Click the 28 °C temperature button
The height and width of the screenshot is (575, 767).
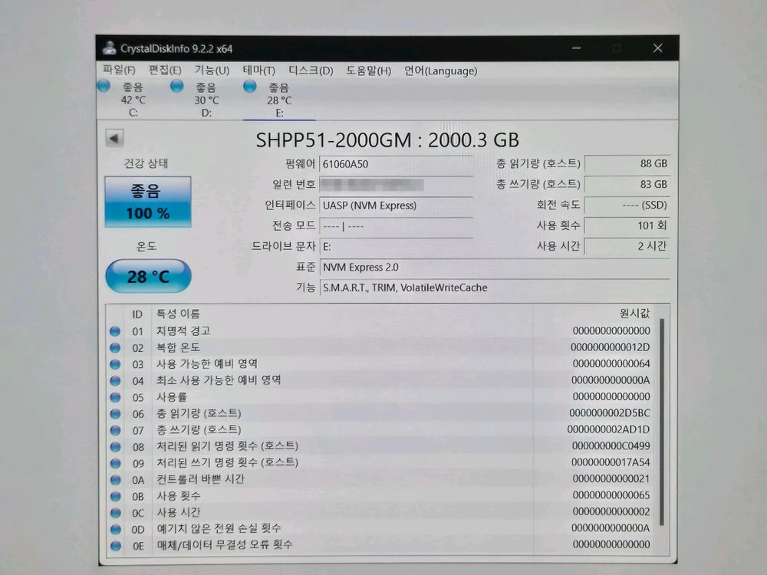click(148, 276)
